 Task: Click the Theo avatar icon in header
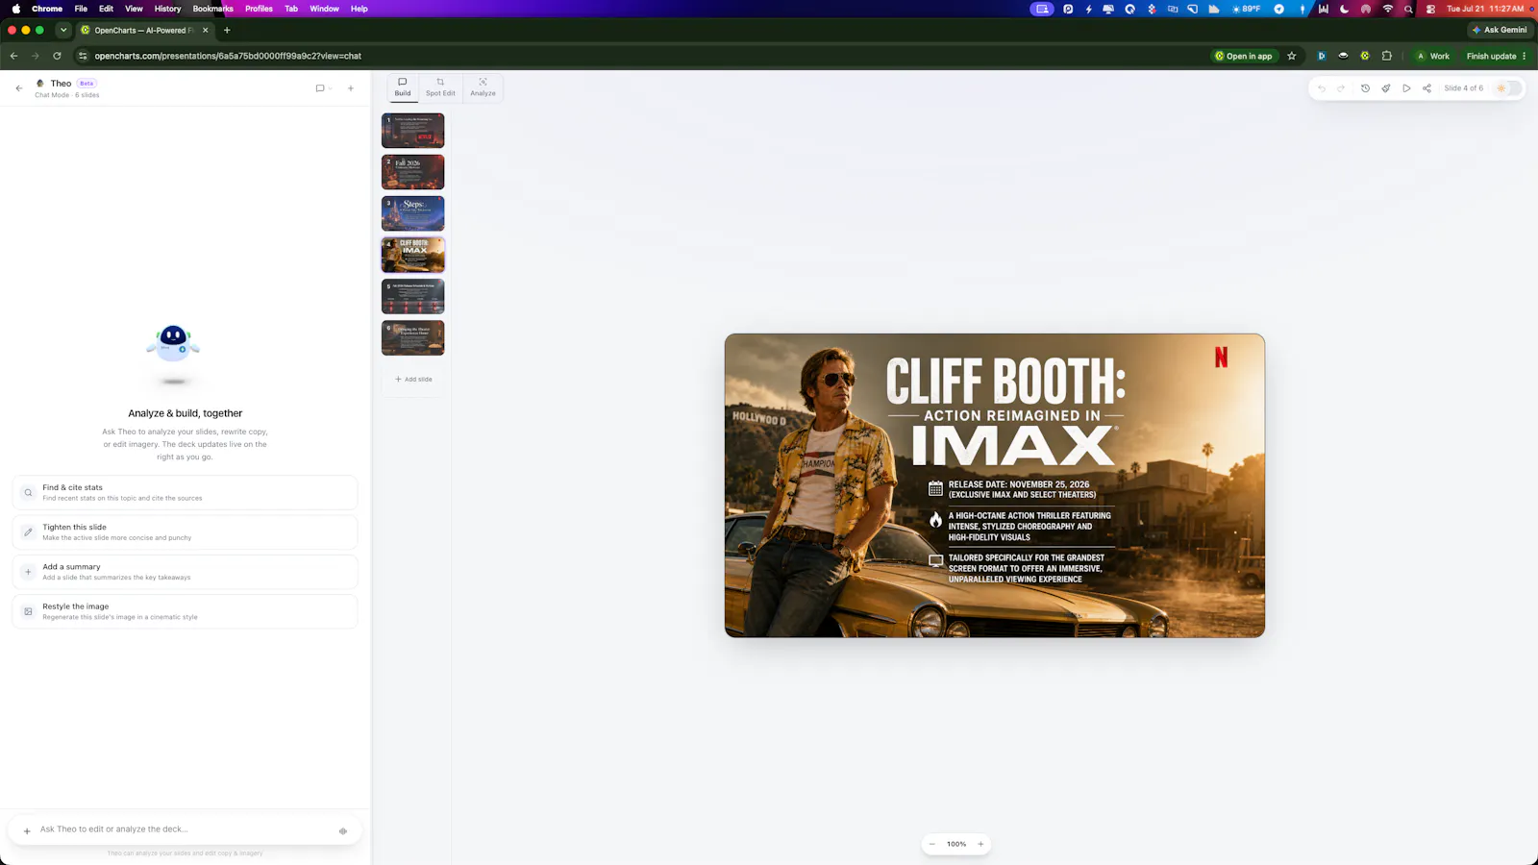coord(40,84)
